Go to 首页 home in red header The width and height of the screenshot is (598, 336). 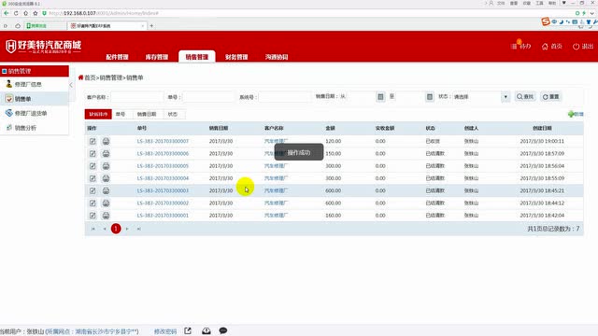pyautogui.click(x=552, y=46)
